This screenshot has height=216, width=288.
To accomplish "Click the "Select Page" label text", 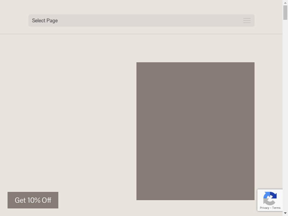I will 45,21.
